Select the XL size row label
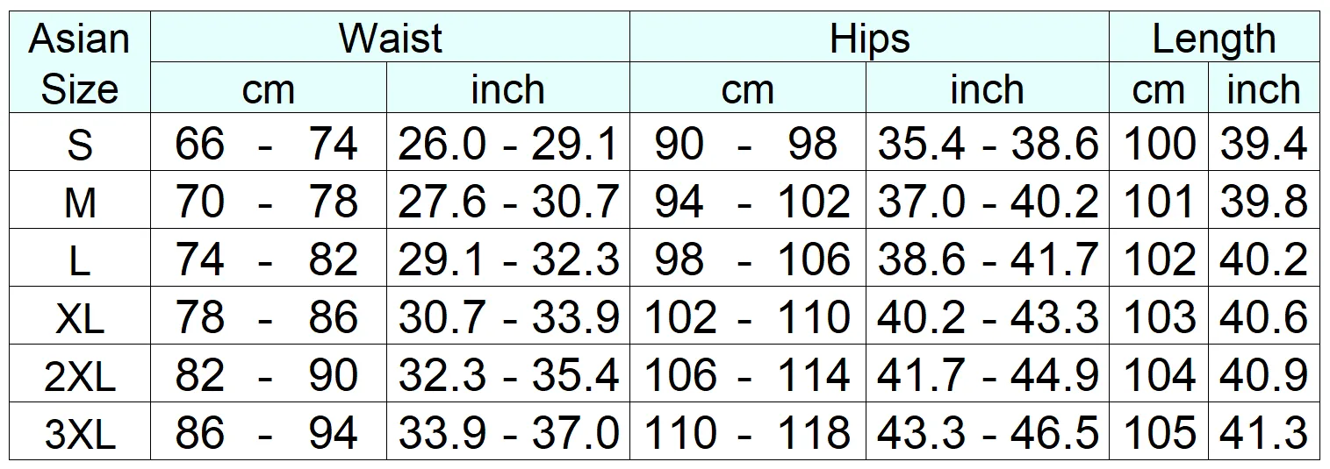Viewport: 1330px width, 469px height. [80, 316]
